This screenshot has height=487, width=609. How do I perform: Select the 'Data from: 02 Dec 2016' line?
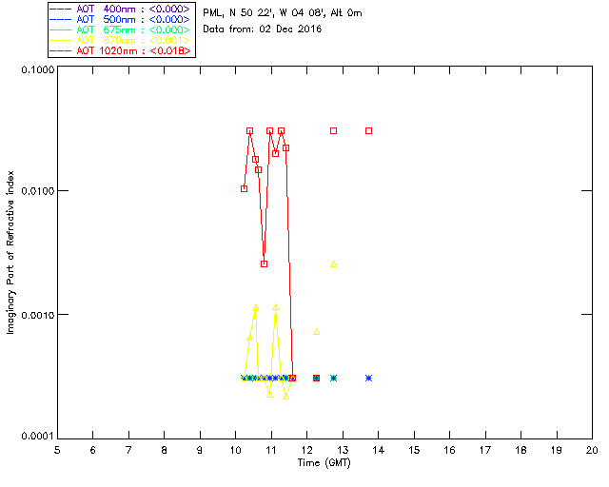[x=263, y=29]
